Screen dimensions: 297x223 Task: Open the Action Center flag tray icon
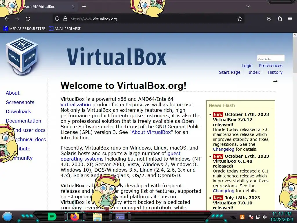pyautogui.click(x=251, y=217)
